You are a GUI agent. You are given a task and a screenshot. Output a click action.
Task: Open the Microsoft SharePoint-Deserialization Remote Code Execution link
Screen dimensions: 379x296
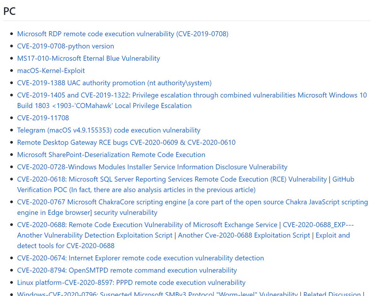point(111,155)
